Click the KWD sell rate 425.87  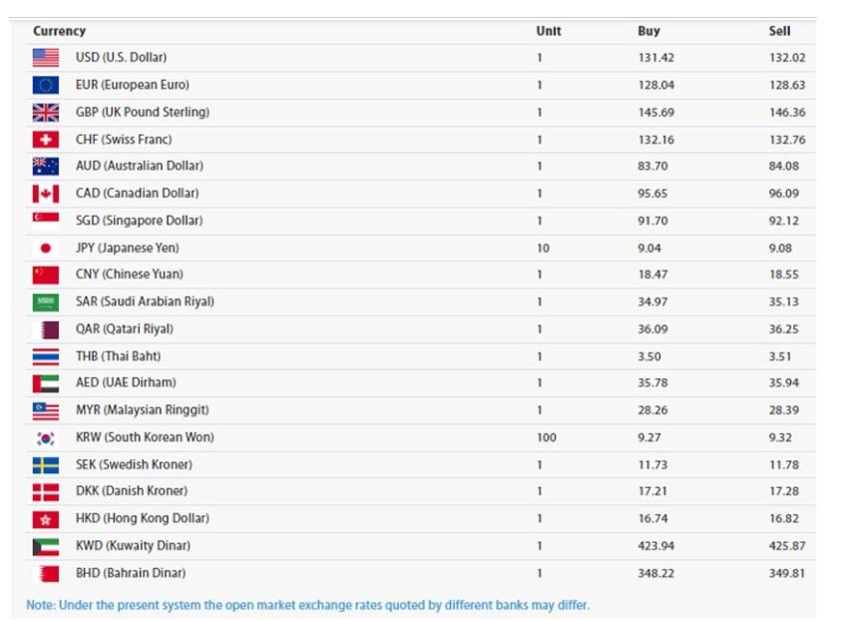click(786, 546)
